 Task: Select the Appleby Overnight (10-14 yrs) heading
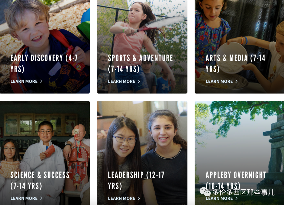[x=236, y=180]
